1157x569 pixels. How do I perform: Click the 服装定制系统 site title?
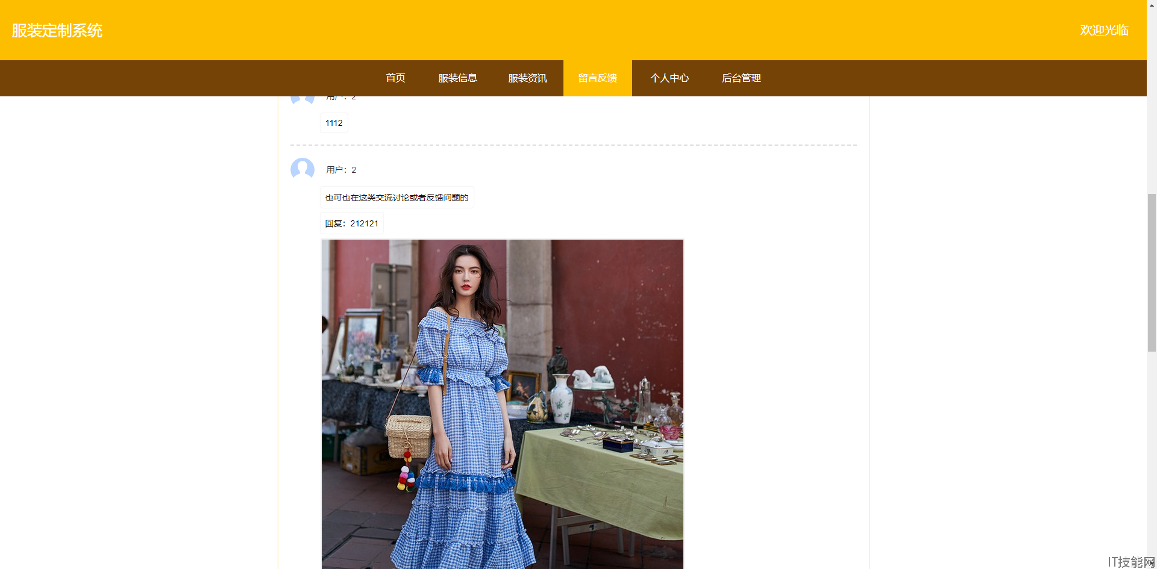(57, 31)
